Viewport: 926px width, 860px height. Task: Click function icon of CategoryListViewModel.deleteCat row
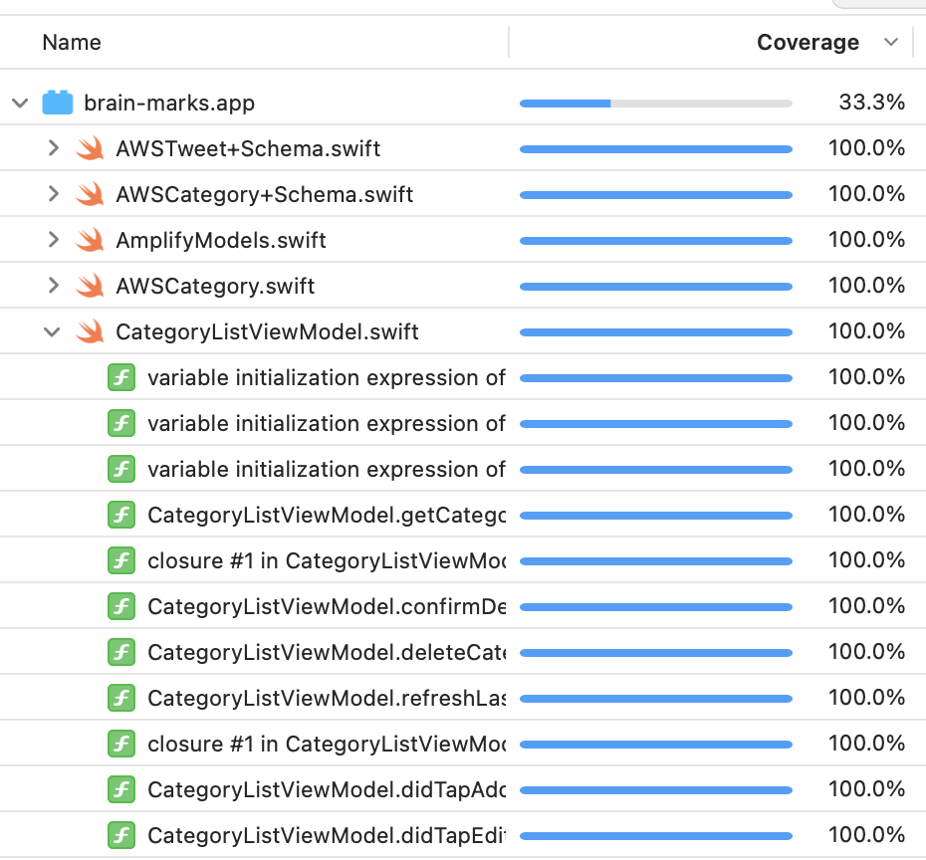[121, 652]
